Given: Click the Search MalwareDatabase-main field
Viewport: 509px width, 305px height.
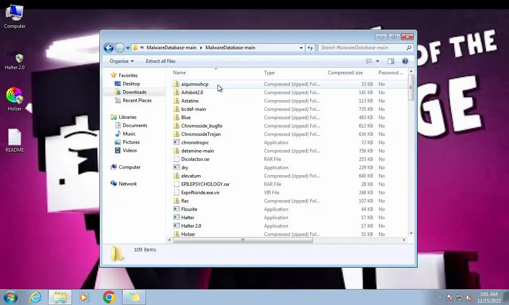Looking at the screenshot, I should [365, 48].
